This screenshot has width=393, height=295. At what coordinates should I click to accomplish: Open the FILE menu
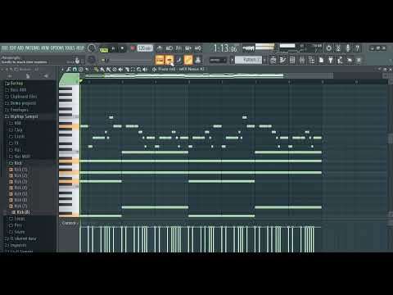point(5,48)
